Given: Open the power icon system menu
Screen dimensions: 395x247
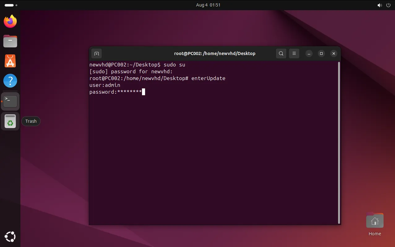Looking at the screenshot, I should [388, 5].
